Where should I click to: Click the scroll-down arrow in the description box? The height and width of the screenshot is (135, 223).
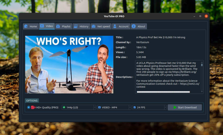pyautogui.click(x=202, y=92)
